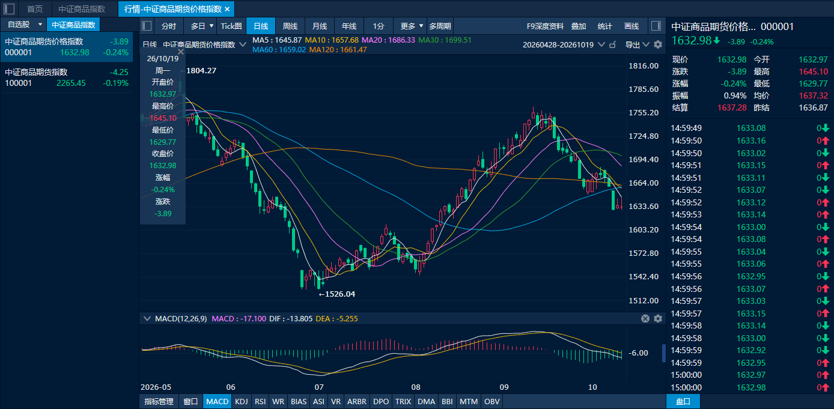Viewport: 834px width, 409px height.
Task: Switch chart to Tick图 view
Action: (x=231, y=26)
